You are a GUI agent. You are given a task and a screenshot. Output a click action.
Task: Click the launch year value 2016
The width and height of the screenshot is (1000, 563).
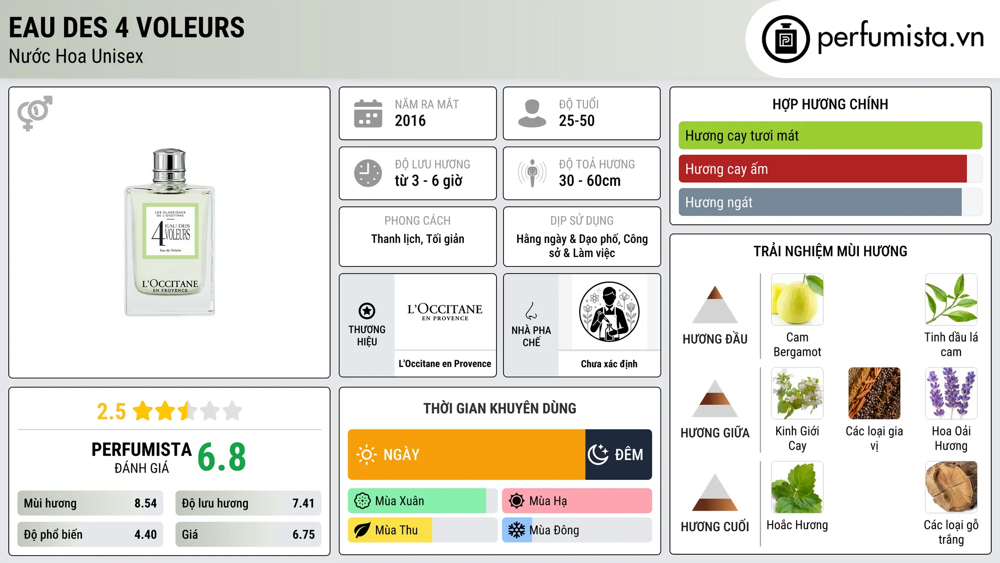(410, 121)
